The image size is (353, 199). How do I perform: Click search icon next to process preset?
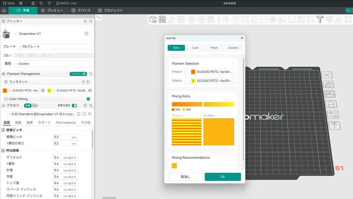point(90,114)
